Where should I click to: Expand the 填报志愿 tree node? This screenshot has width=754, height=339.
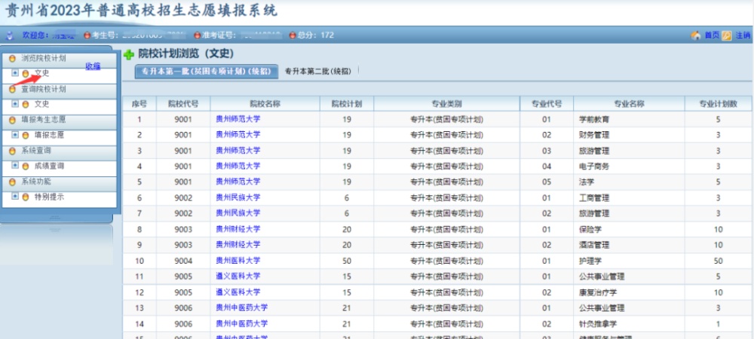[x=15, y=135]
